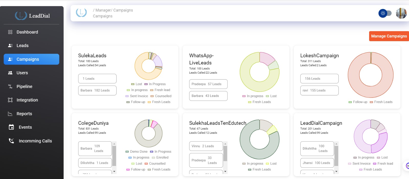The image size is (409, 179).
Task: Toggle Counselled legend in SulekaLeads chart
Action: tap(161, 96)
